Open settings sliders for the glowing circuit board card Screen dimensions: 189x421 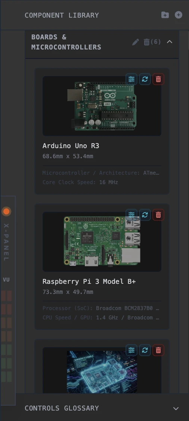131,350
